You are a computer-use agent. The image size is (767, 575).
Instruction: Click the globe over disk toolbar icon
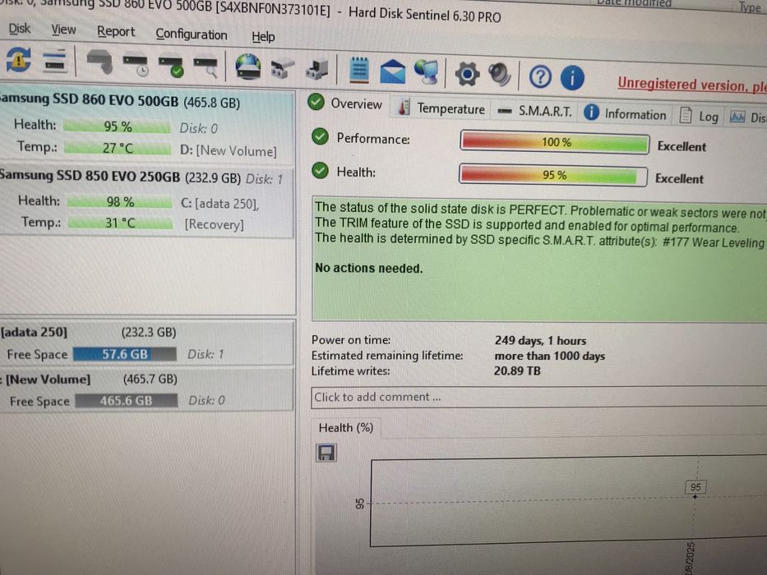[248, 67]
